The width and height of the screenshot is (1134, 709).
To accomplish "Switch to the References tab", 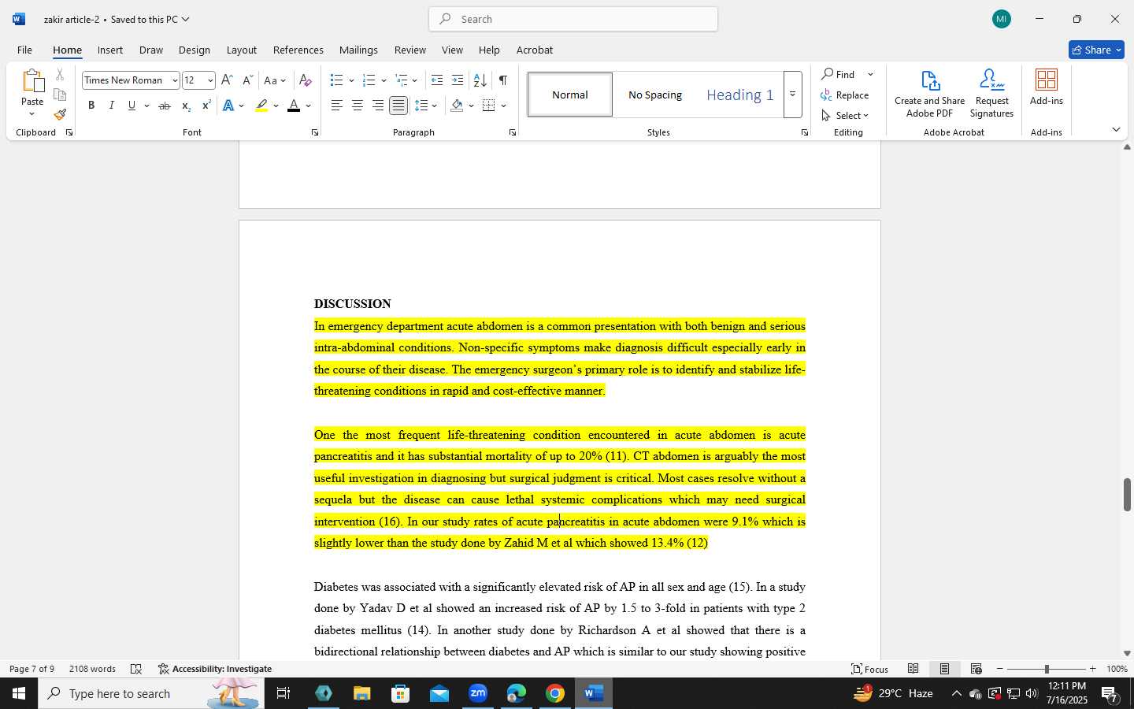I will point(298,50).
